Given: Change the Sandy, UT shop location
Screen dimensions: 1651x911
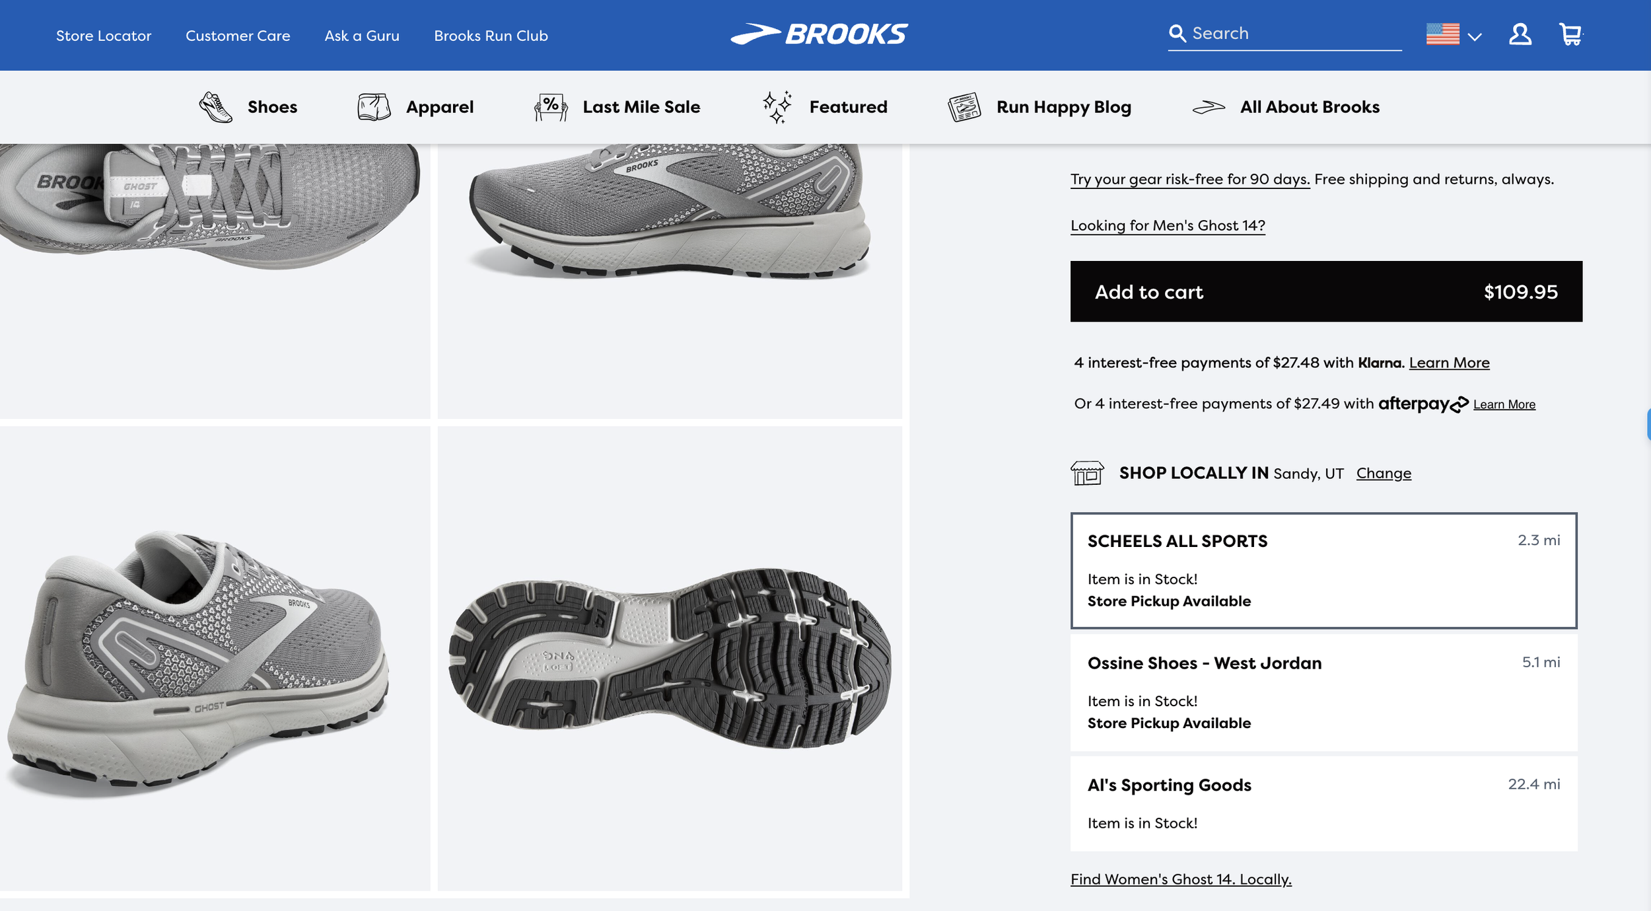Looking at the screenshot, I should [1383, 473].
